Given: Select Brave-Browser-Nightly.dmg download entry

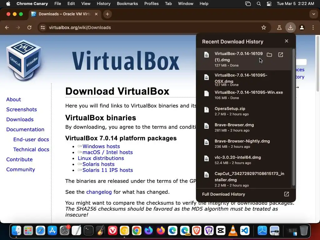Looking at the screenshot, I should coord(244,144).
